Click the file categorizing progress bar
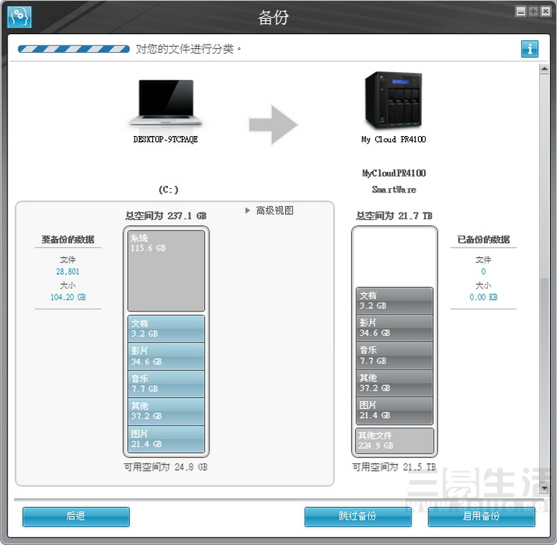Screen dimensions: 557x545 point(74,49)
